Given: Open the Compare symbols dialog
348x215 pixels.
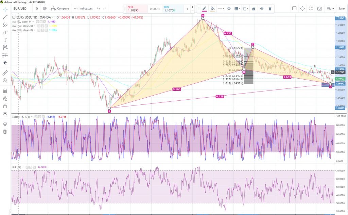Looking at the screenshot, I should (60, 9).
